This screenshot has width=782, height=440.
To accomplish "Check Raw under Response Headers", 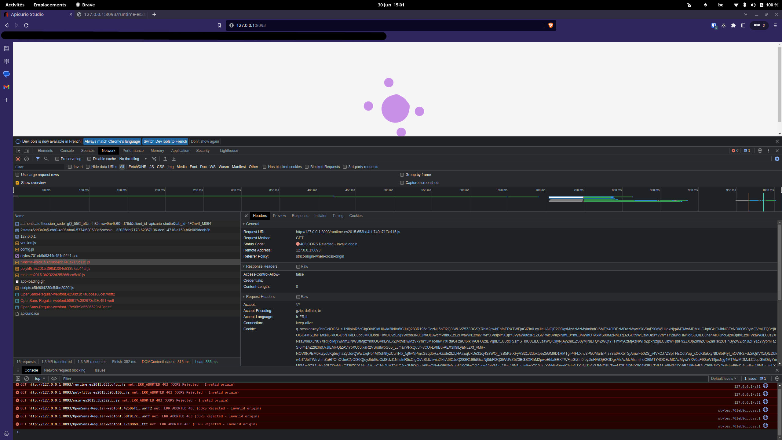I will 298,266.
